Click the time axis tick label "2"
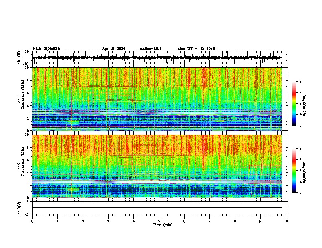The image size is (322, 248). tap(83, 221)
